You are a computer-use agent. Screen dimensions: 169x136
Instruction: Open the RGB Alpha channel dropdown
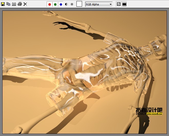97,4
